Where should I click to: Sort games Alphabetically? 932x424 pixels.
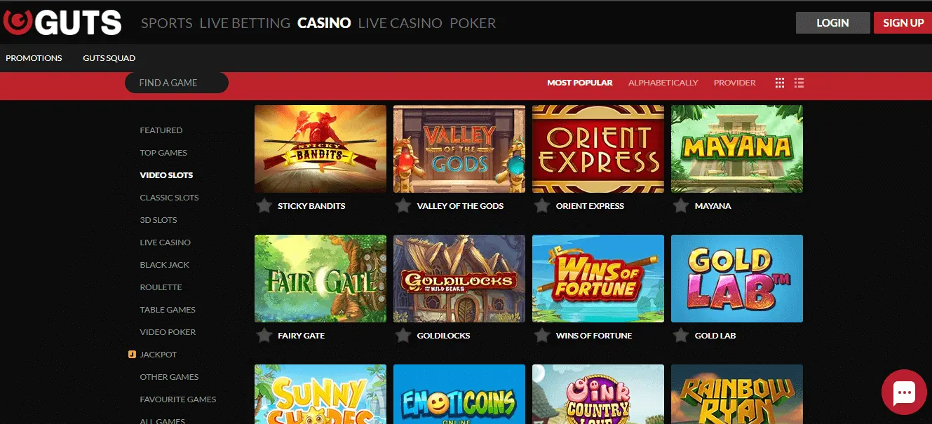coord(663,83)
